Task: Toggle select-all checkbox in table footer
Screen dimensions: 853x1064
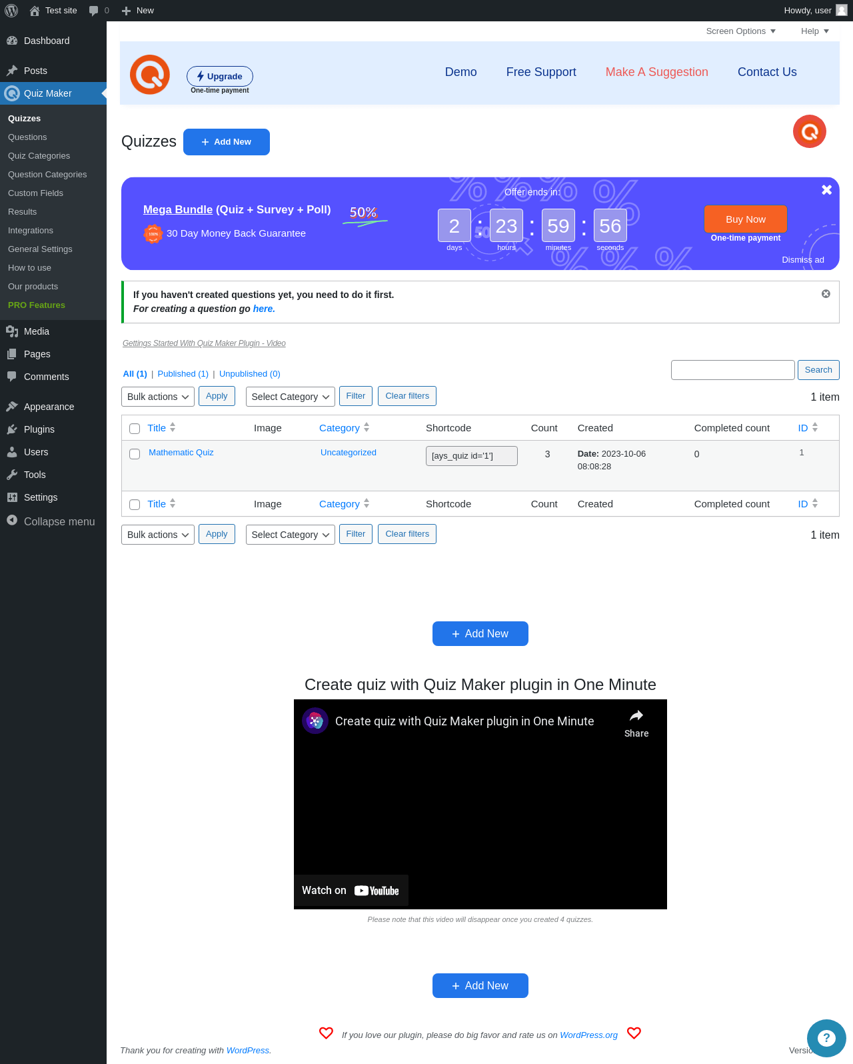Action: [x=135, y=505]
